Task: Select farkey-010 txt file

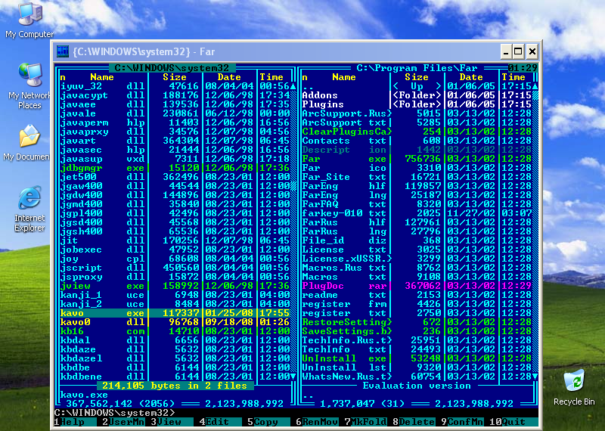Action: pyautogui.click(x=417, y=213)
